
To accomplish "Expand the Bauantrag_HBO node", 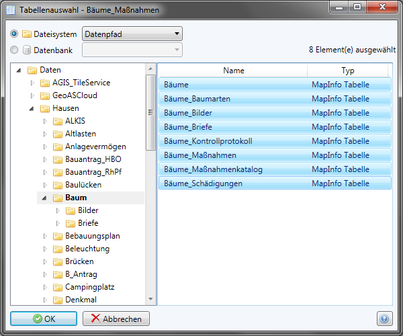I will point(45,159).
